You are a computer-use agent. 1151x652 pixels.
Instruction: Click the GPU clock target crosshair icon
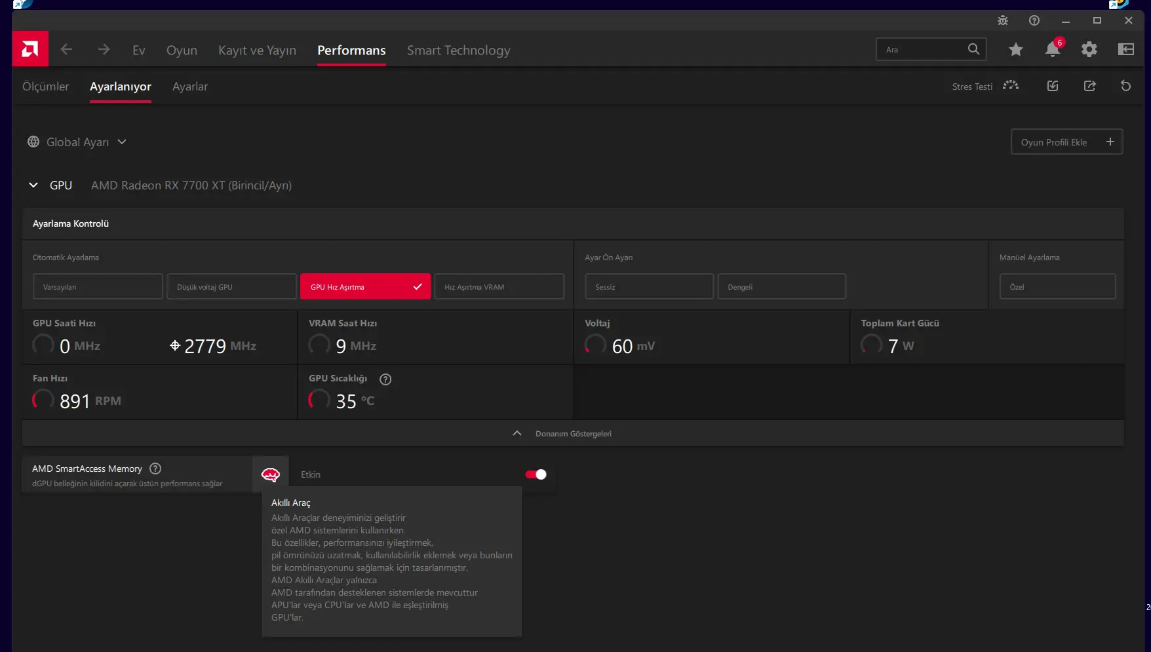point(175,345)
